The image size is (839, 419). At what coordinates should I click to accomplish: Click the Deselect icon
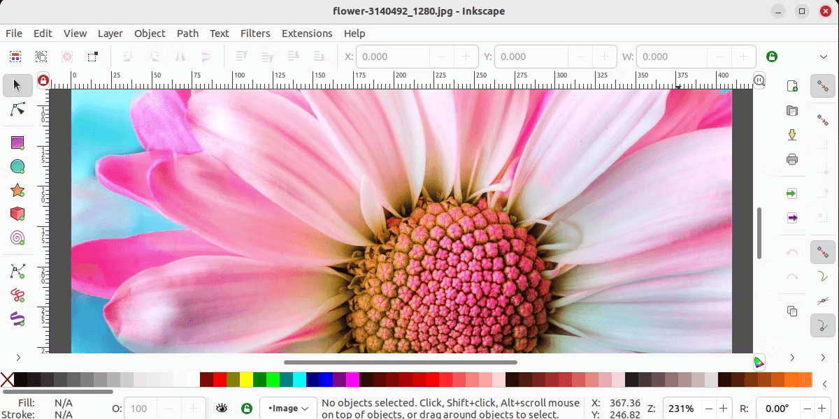[x=67, y=57]
